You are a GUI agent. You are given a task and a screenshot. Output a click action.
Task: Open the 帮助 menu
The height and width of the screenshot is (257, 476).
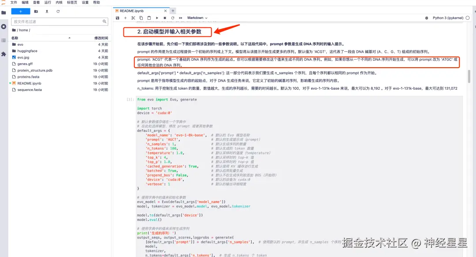(97, 3)
